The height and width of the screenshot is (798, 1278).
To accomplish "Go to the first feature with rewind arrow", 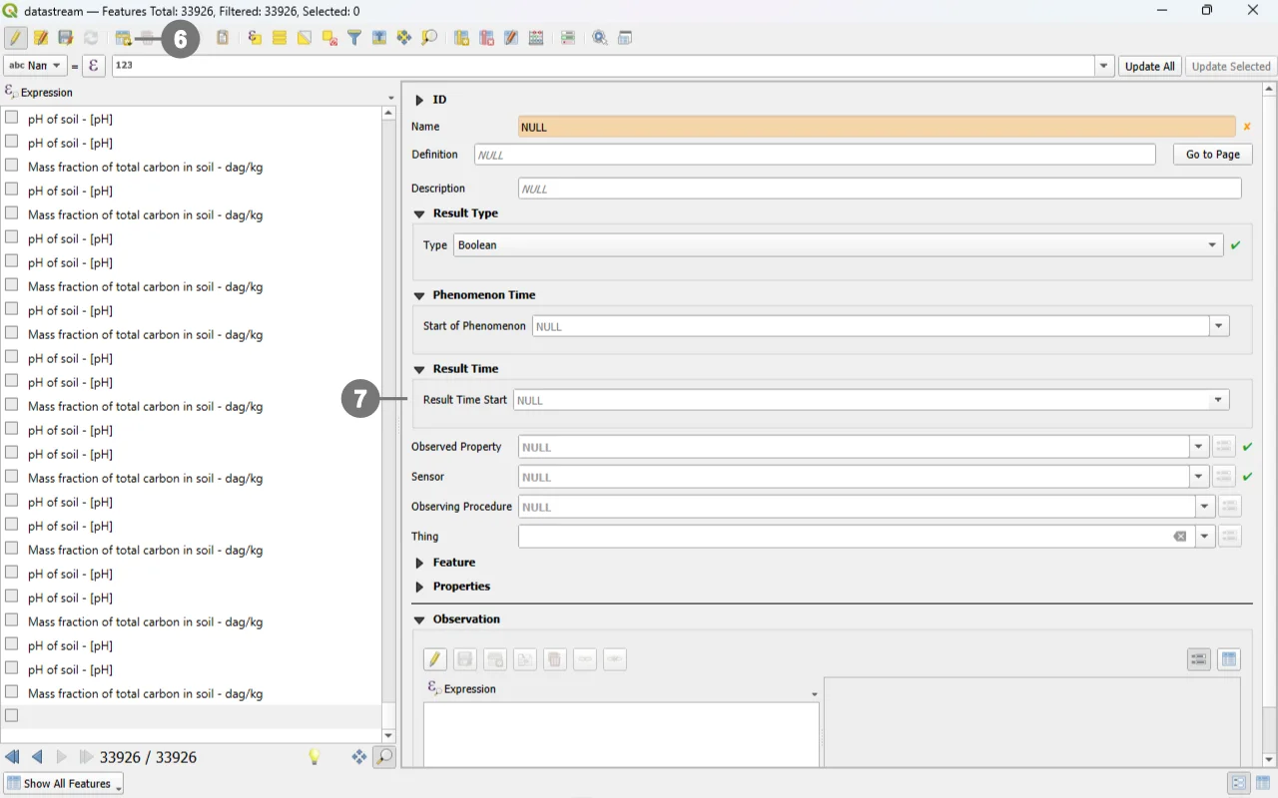I will (12, 757).
